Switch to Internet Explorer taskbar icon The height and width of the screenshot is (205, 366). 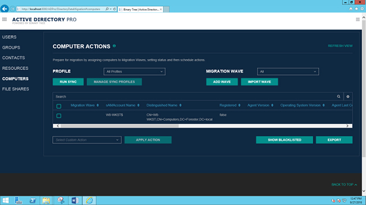[89, 201]
